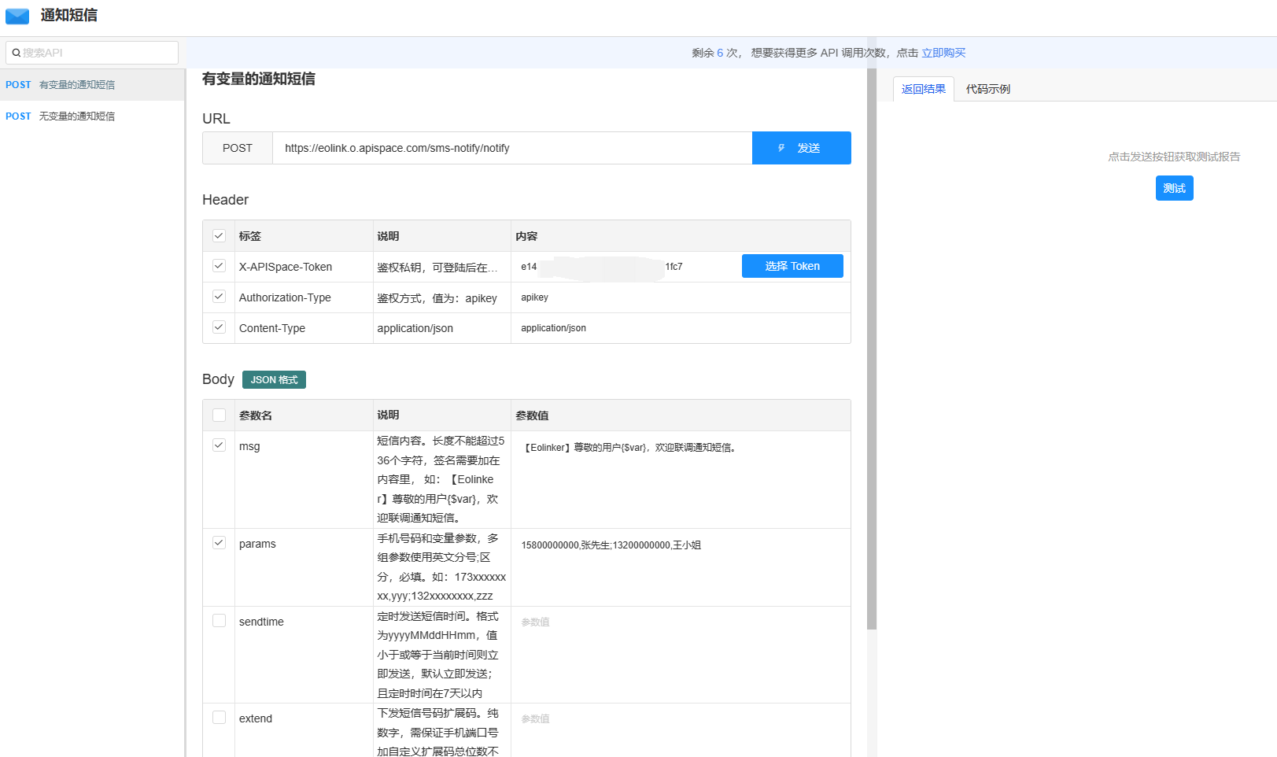Enable the sendtime parameter checkbox
Viewport: 1277px width, 757px height.
point(219,621)
